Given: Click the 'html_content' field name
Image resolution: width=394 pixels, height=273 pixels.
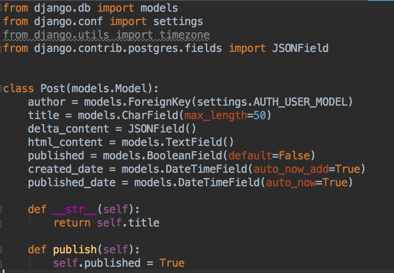Looking at the screenshot, I should tap(65, 142).
